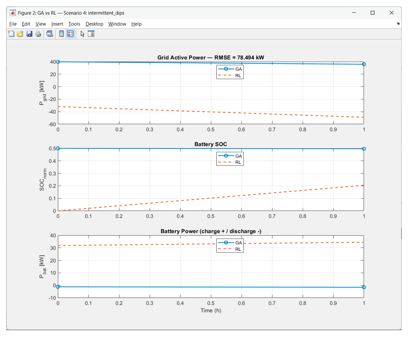This screenshot has height=340, width=410.
Task: Enable the Edit Plot arrow tool
Action: [x=82, y=34]
